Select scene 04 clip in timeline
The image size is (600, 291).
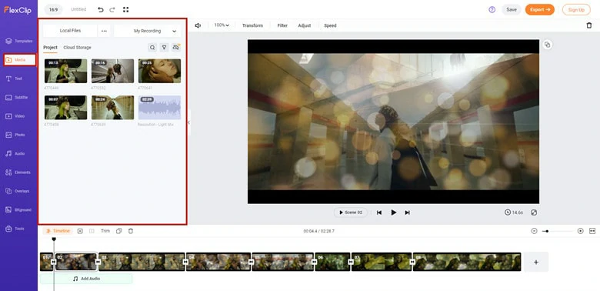[218, 262]
